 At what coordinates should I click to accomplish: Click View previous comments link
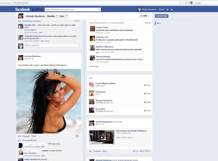31,21
